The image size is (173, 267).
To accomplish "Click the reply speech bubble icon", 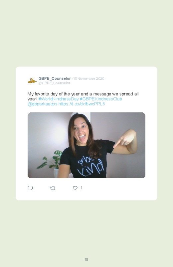I will pyautogui.click(x=30, y=188).
